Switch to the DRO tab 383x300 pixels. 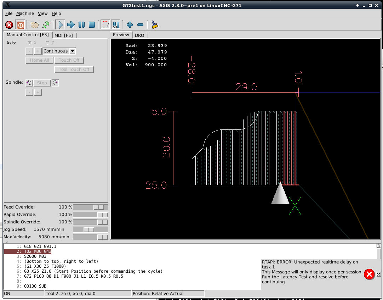coord(139,35)
